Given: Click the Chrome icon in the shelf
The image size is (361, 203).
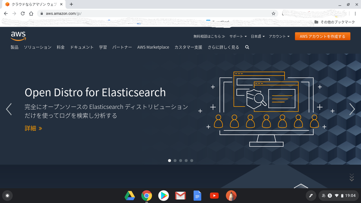Looking at the screenshot, I should [147, 196].
